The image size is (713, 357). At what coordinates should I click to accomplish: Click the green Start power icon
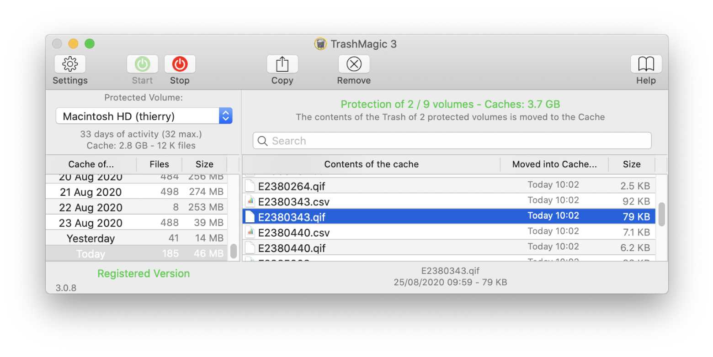[x=142, y=64]
